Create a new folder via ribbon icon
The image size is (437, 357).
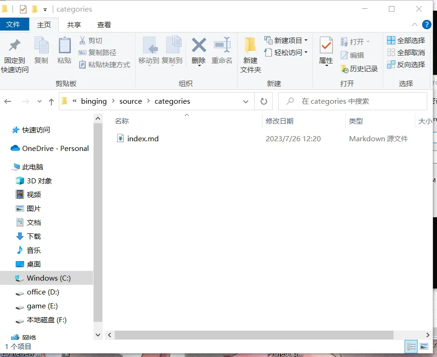coord(250,46)
